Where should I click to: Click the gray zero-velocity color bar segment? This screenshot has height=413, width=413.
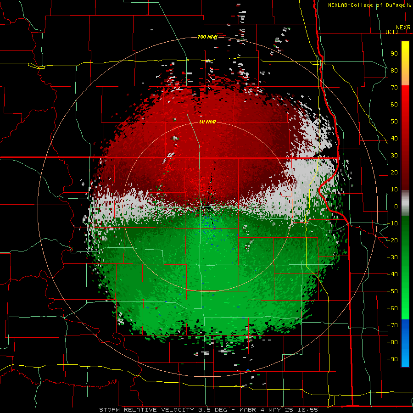tap(405, 203)
